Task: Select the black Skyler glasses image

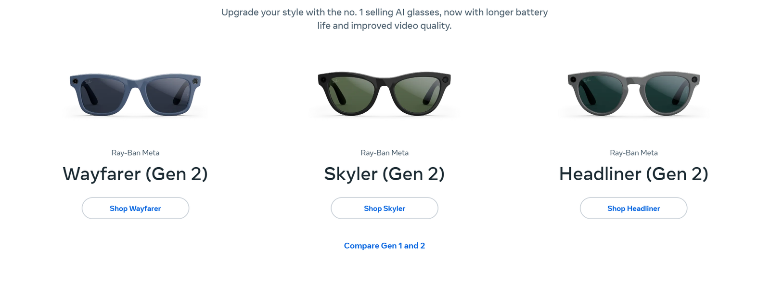Action: tap(384, 93)
